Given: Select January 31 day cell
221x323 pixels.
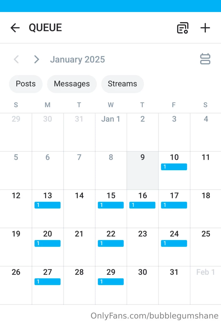Looking at the screenshot, I should pyautogui.click(x=174, y=285).
